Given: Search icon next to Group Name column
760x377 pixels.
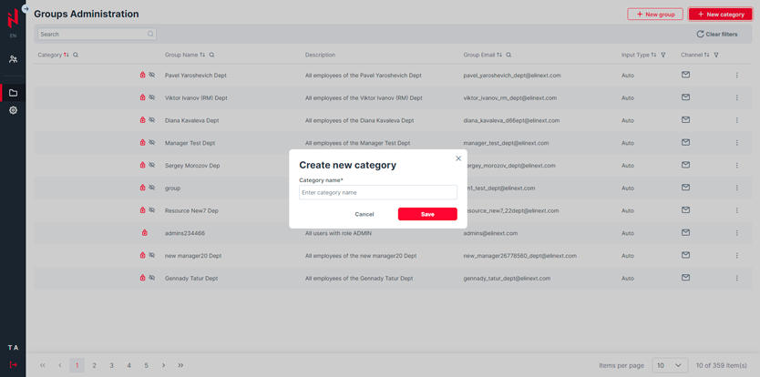Looking at the screenshot, I should (211, 56).
